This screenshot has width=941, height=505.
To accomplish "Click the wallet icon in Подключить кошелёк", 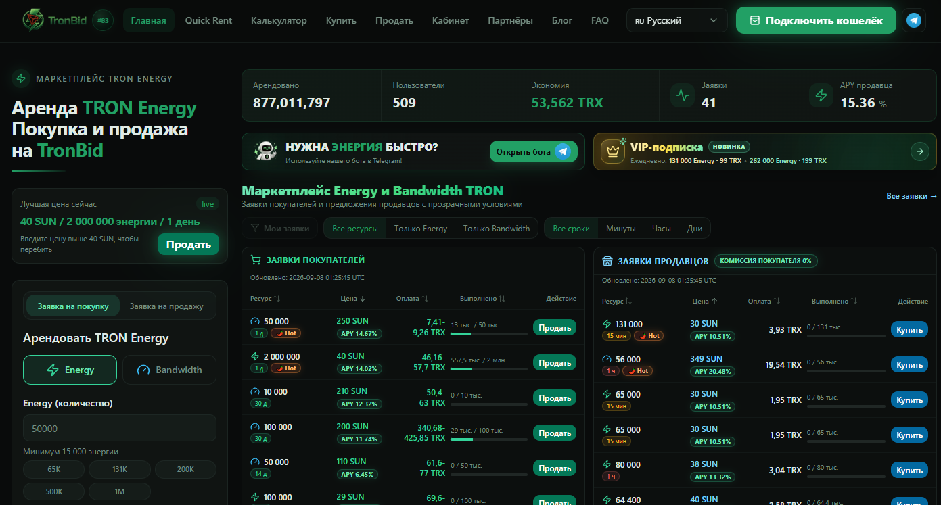I will click(x=755, y=20).
